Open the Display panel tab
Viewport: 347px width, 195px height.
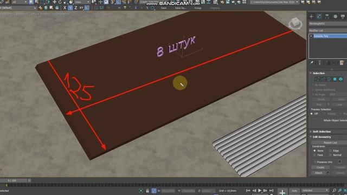343,16
